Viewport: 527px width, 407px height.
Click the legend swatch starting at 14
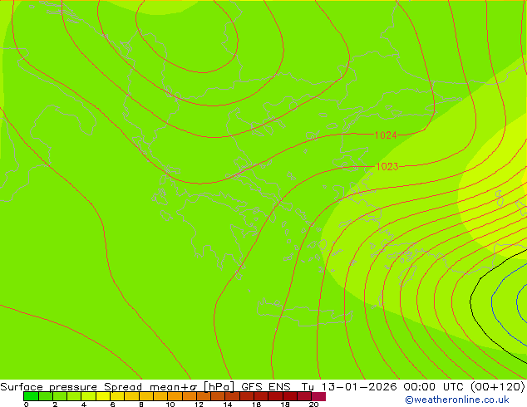(x=233, y=396)
